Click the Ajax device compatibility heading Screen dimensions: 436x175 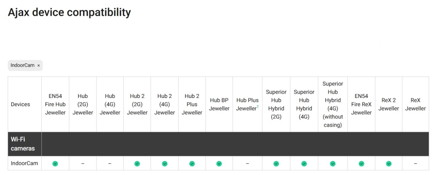pos(69,12)
